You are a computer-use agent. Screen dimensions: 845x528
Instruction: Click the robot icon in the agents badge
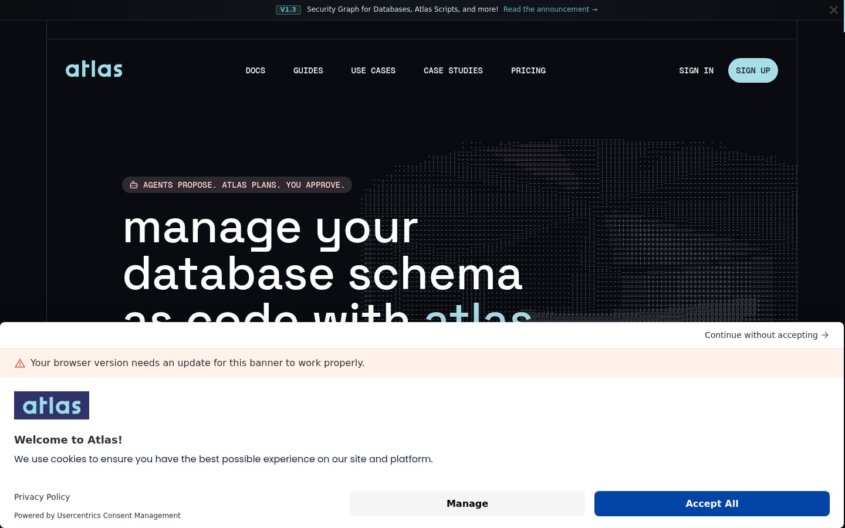(x=134, y=185)
